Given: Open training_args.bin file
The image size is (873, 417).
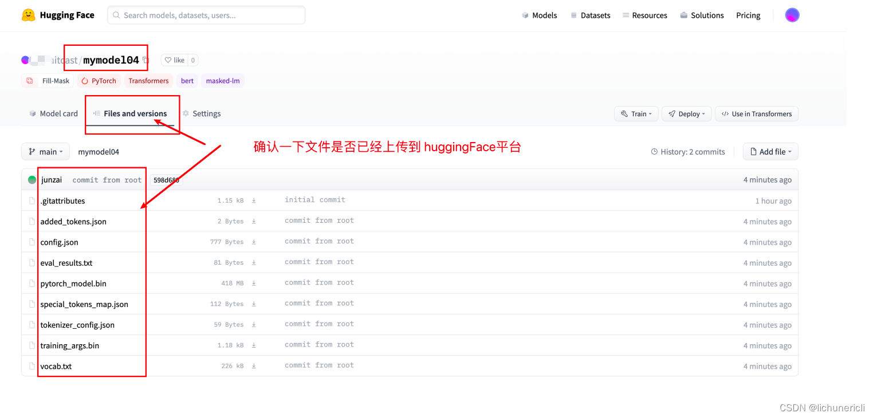Looking at the screenshot, I should click(x=69, y=345).
